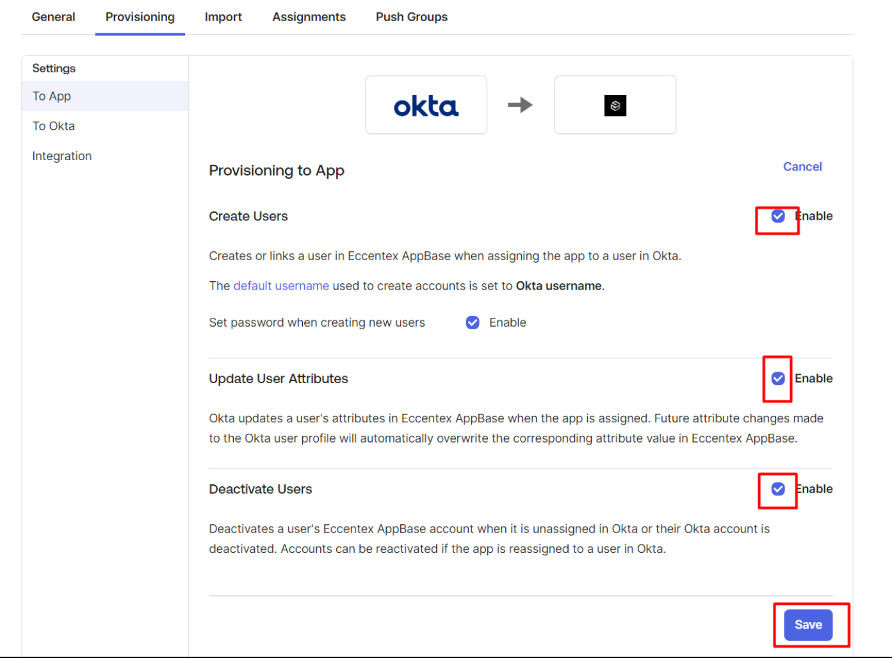
Task: Open the default username link
Action: coord(281,286)
